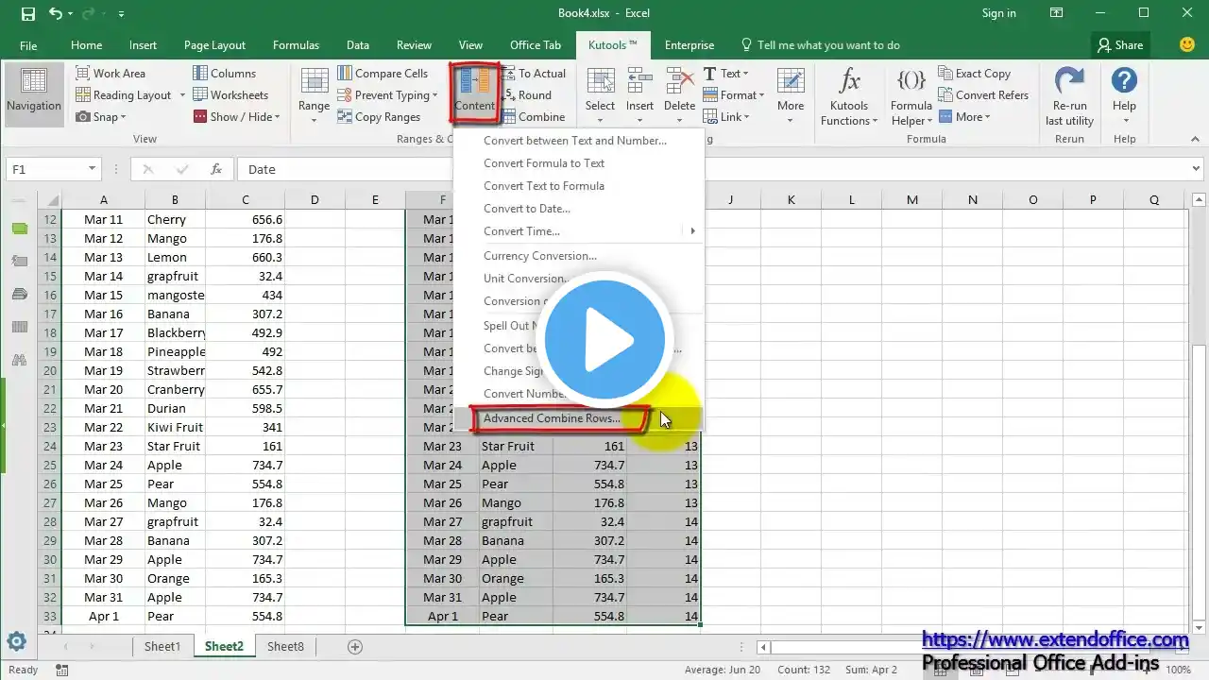This screenshot has height=680, width=1209.
Task: Go to the Sheet1 worksheet tab
Action: pos(162,647)
